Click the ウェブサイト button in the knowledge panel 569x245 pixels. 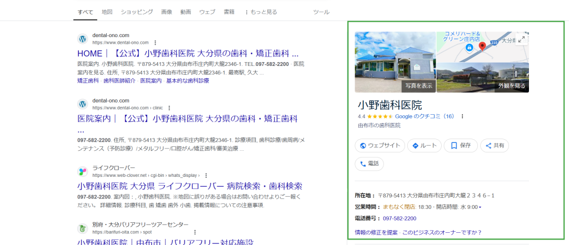point(380,146)
